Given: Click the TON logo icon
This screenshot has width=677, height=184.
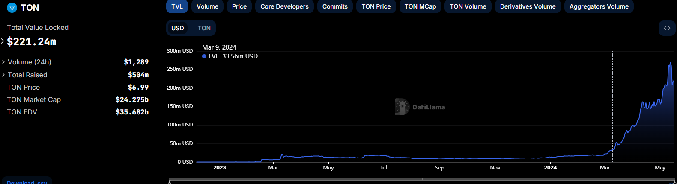Looking at the screenshot, I should [12, 8].
